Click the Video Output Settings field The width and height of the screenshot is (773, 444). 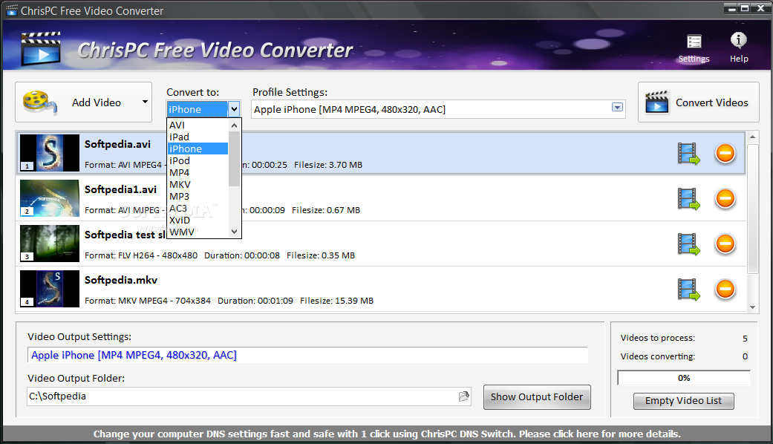click(307, 355)
